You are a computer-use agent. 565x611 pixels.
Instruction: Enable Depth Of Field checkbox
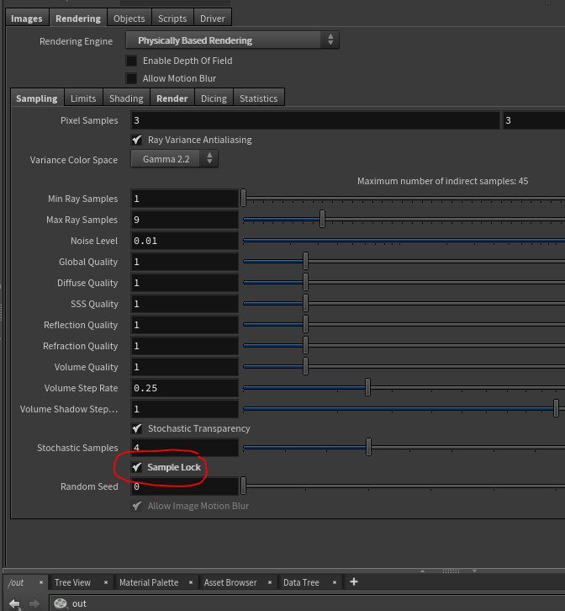[132, 61]
